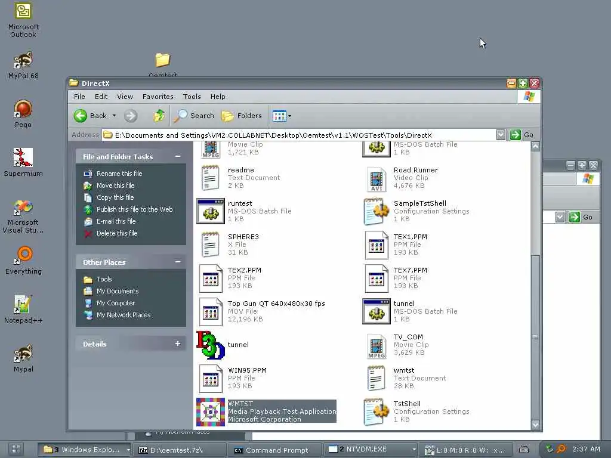The height and width of the screenshot is (458, 611).
Task: Select the TstShell configuration settings file
Action: (416, 411)
